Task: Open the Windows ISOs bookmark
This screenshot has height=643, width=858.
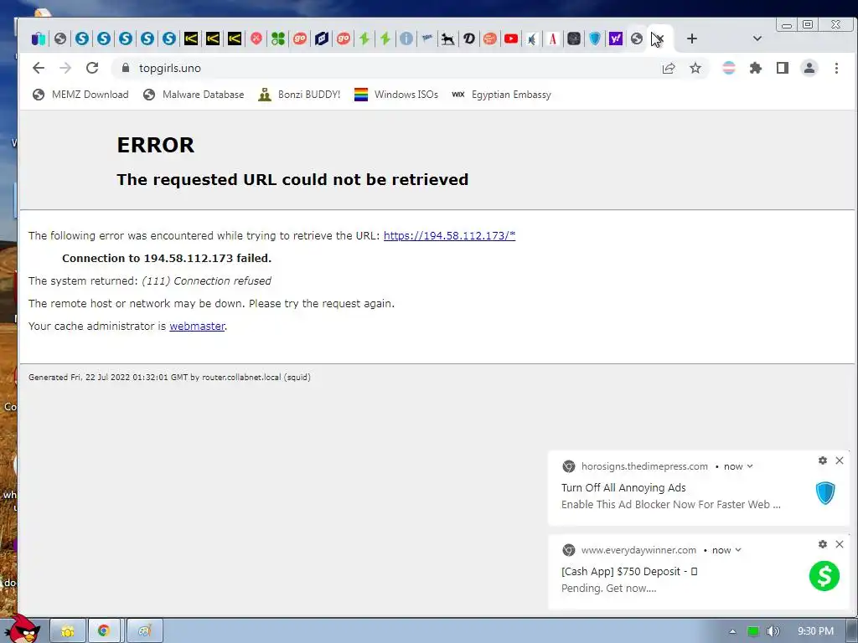Action: coord(396,95)
